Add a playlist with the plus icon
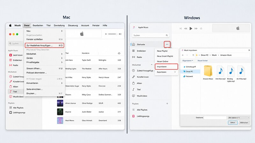Viewport: 255px width, 143px height. point(167,104)
